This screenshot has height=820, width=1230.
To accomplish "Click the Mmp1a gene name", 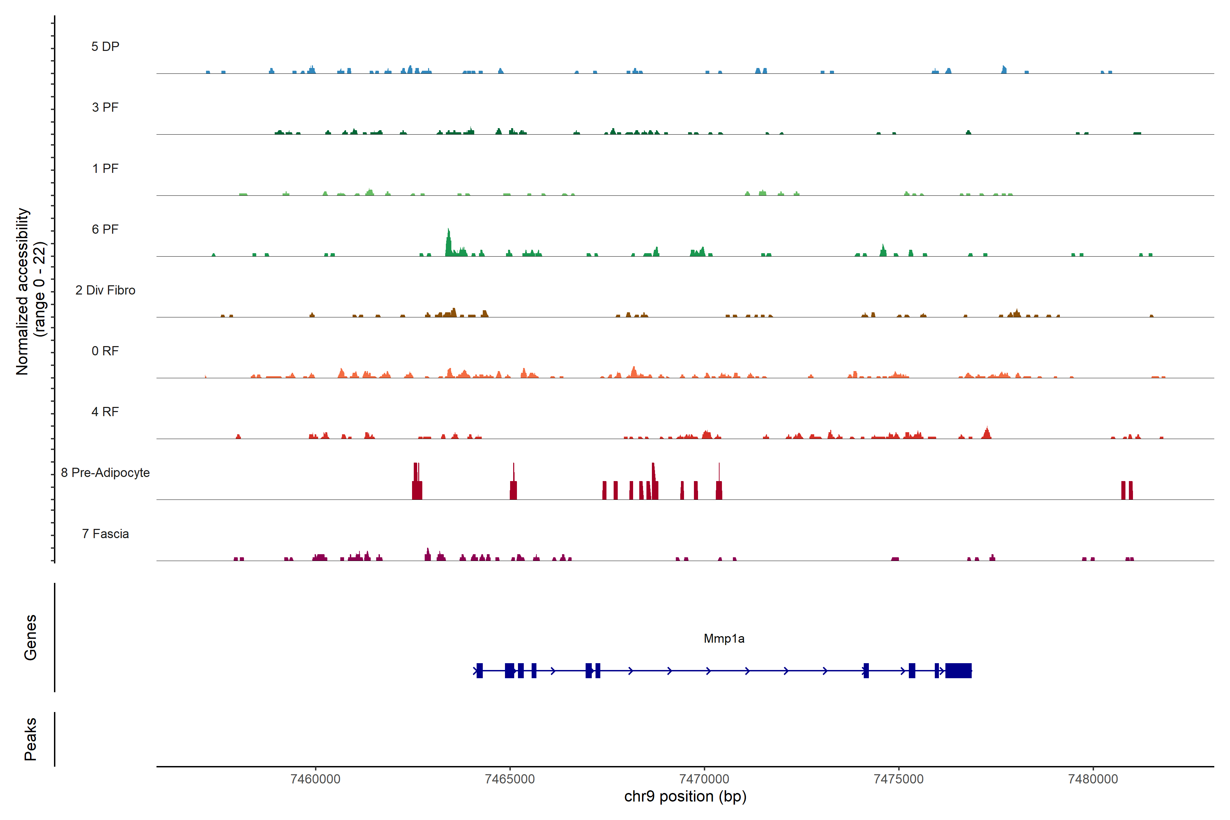I will (724, 639).
